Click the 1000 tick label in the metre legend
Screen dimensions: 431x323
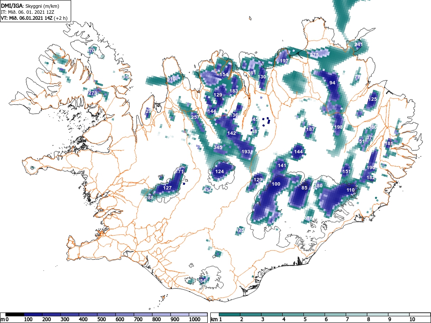pyautogui.click(x=195, y=319)
